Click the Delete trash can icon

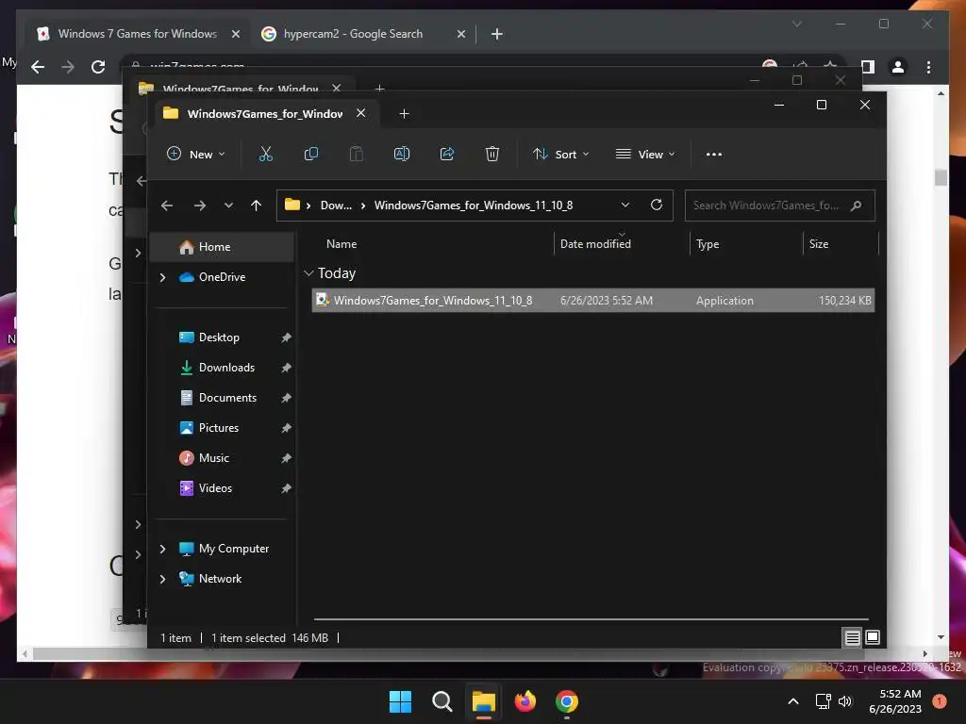[x=491, y=154]
